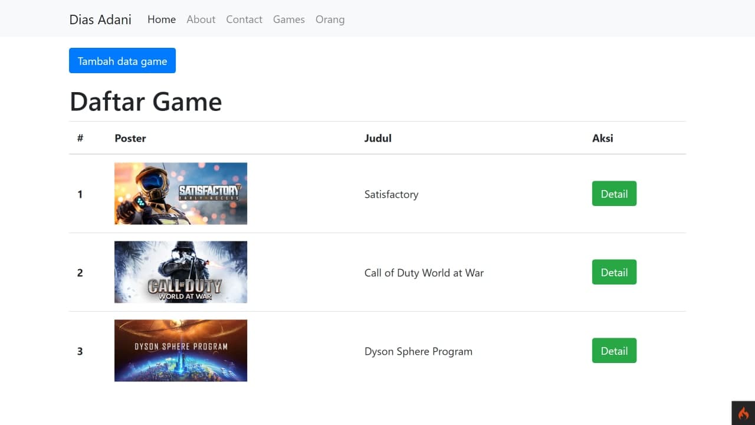Open Detail for Satisfactory
The image size is (755, 425).
click(614, 194)
